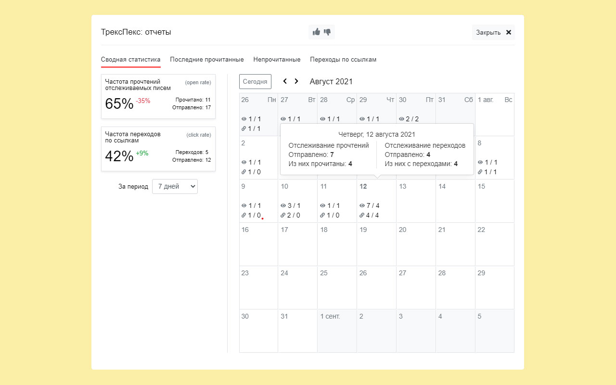Select the August 25 calendar cell
616x385 pixels.
click(x=337, y=287)
